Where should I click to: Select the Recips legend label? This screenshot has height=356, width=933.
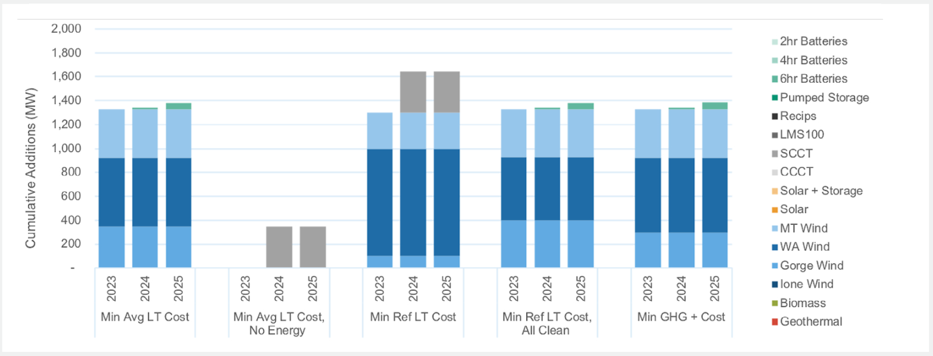798,116
